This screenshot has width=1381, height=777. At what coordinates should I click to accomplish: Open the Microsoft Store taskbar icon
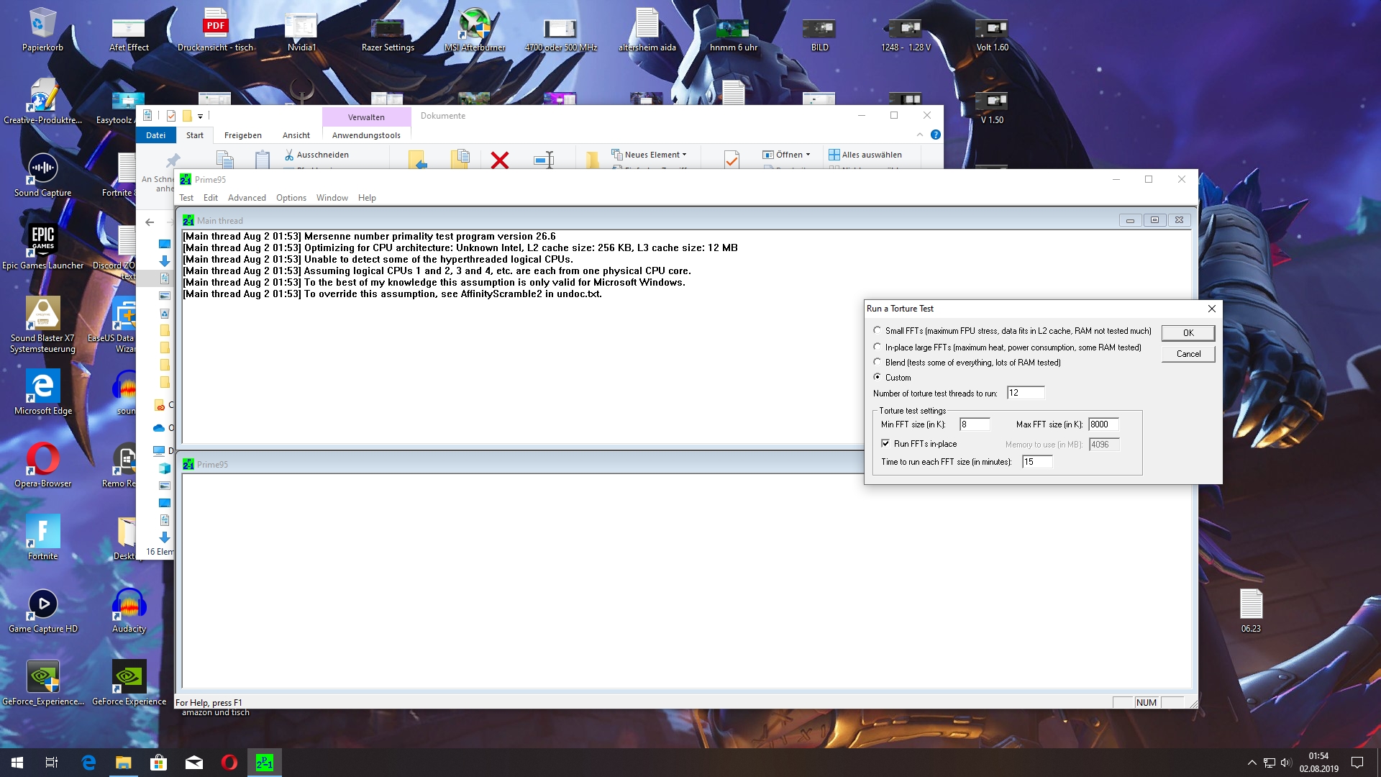click(x=158, y=763)
